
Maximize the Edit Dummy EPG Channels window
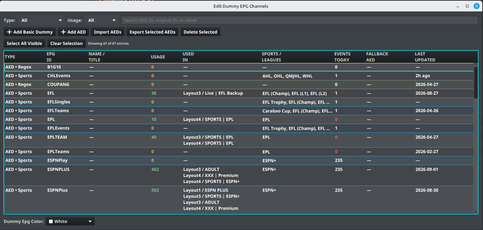467,6
